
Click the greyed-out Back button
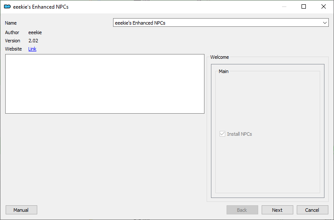tap(242, 210)
